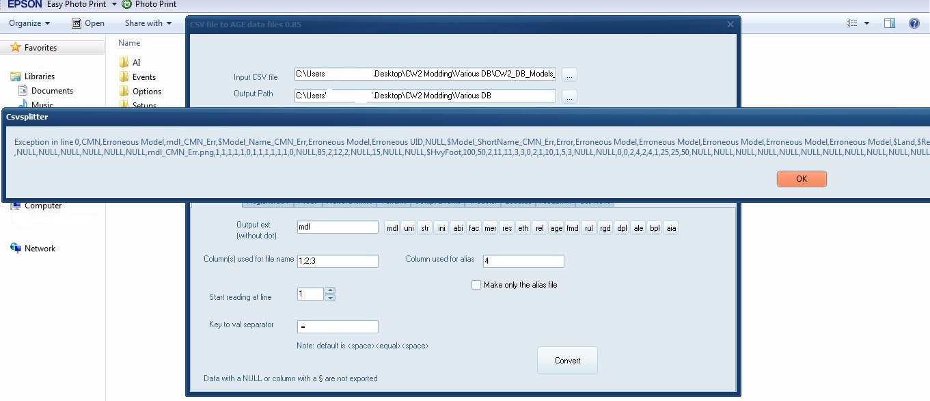Increase the Start reading at line value

click(330, 290)
